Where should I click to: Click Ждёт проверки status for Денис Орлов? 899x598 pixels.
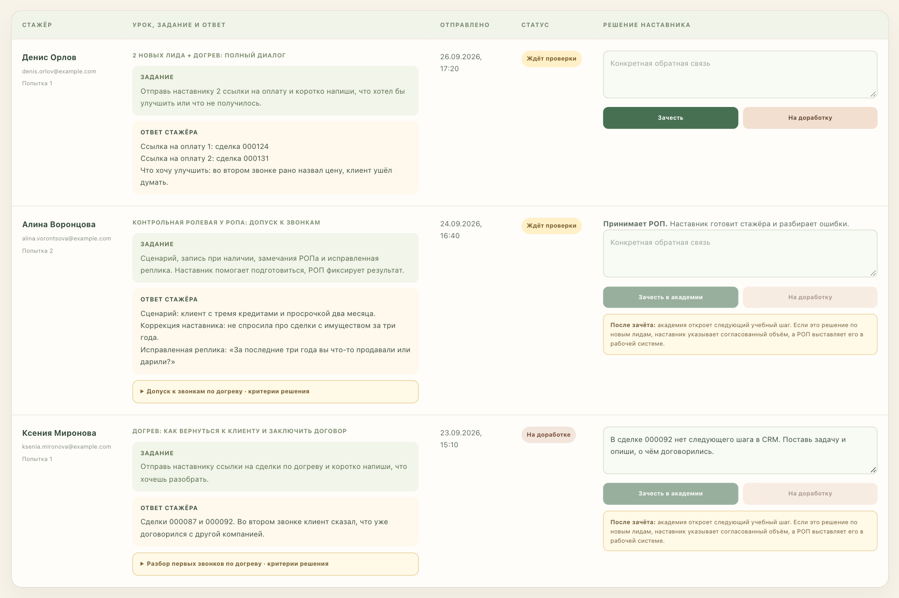click(x=551, y=59)
